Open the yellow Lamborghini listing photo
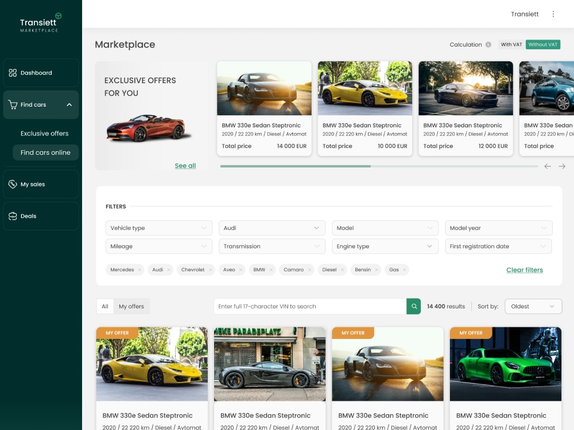The width and height of the screenshot is (574, 430). [152, 364]
